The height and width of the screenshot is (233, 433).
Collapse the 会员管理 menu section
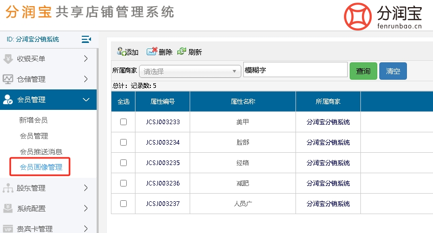86,100
